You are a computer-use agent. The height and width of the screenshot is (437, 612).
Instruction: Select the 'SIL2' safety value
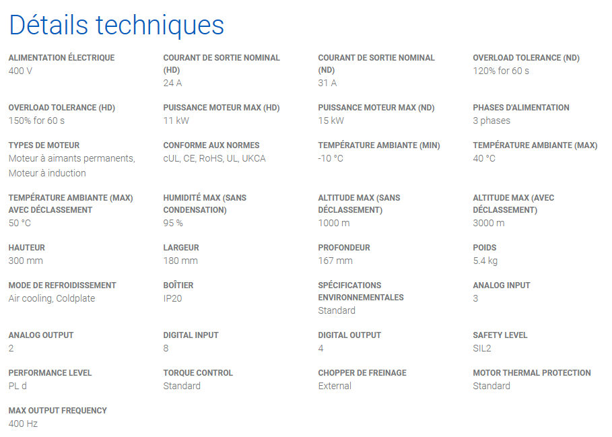pos(482,348)
